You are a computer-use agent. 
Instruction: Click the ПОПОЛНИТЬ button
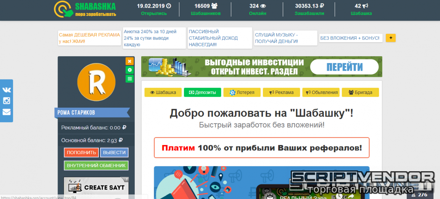[81, 153]
